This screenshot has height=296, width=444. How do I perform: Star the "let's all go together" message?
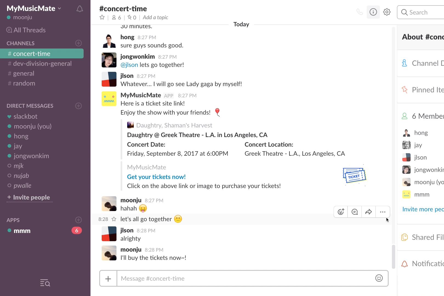pos(114,219)
